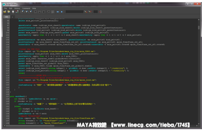Click the horizontal scrollbar right arrow

(x=197, y=126)
